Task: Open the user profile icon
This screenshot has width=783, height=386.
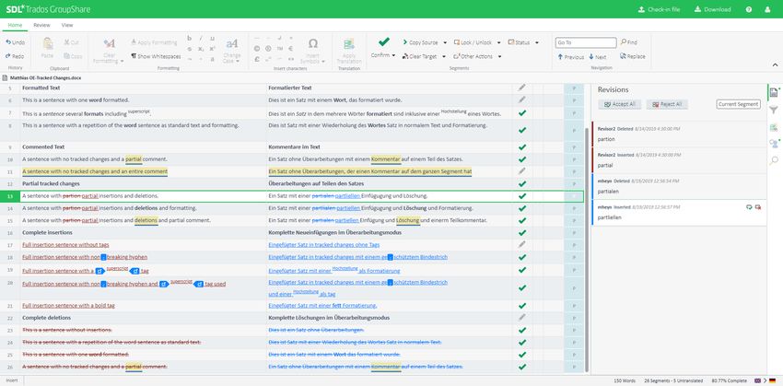Action: 767,9
